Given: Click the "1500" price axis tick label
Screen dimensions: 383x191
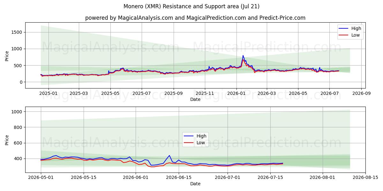Looking at the screenshot, I should 17,32.
